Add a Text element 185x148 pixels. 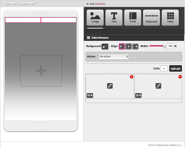click(114, 18)
